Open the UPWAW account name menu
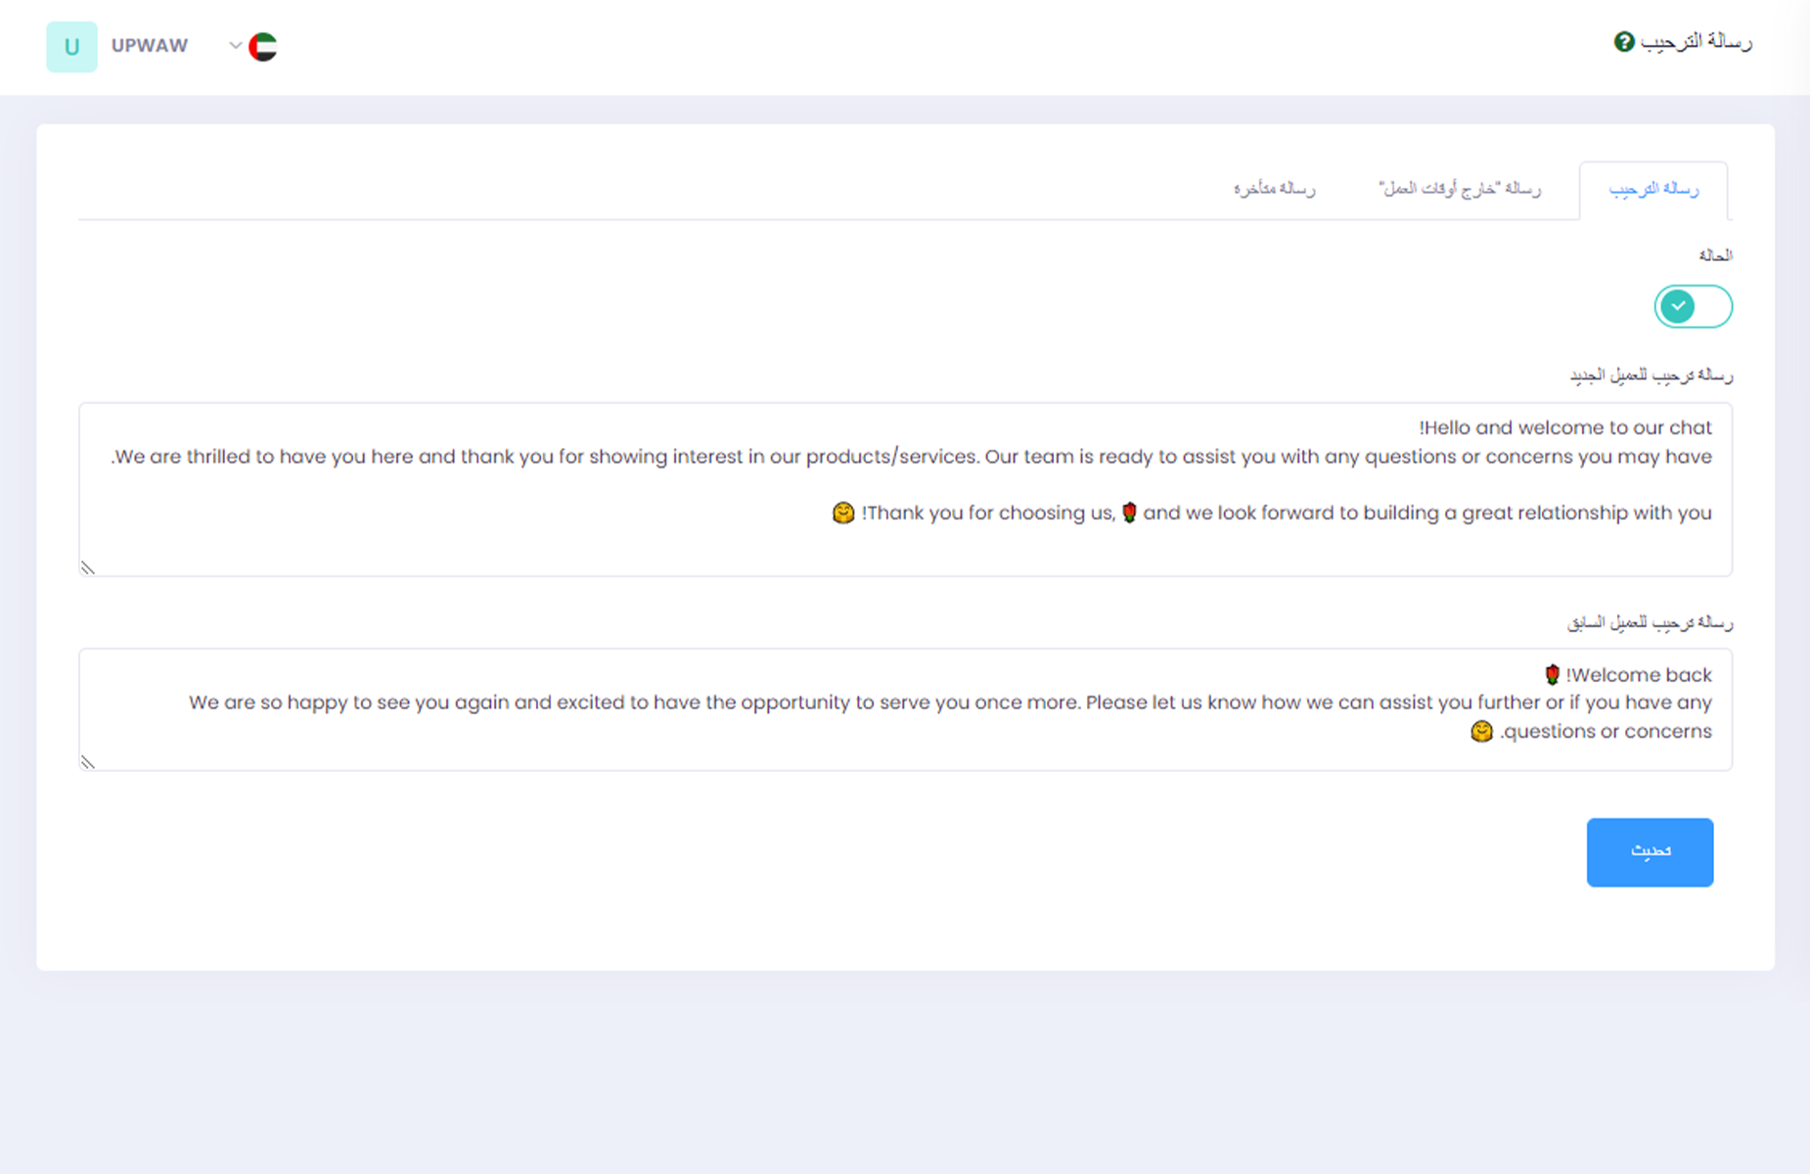This screenshot has width=1810, height=1174. (150, 46)
